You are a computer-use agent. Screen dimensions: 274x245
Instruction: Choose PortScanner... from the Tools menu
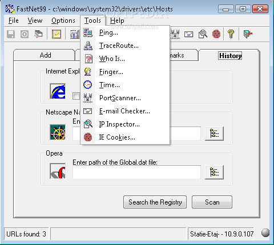[x=125, y=98]
